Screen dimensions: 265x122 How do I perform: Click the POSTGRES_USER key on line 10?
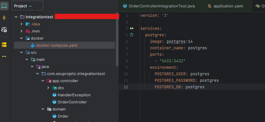(170, 74)
